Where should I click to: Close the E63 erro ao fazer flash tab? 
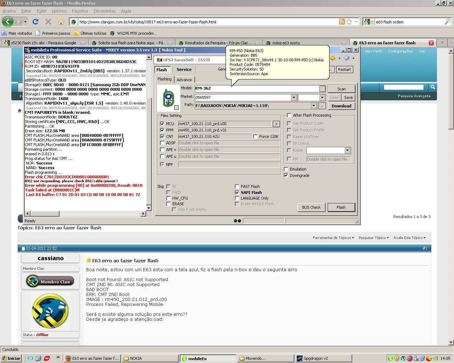pos(431,43)
